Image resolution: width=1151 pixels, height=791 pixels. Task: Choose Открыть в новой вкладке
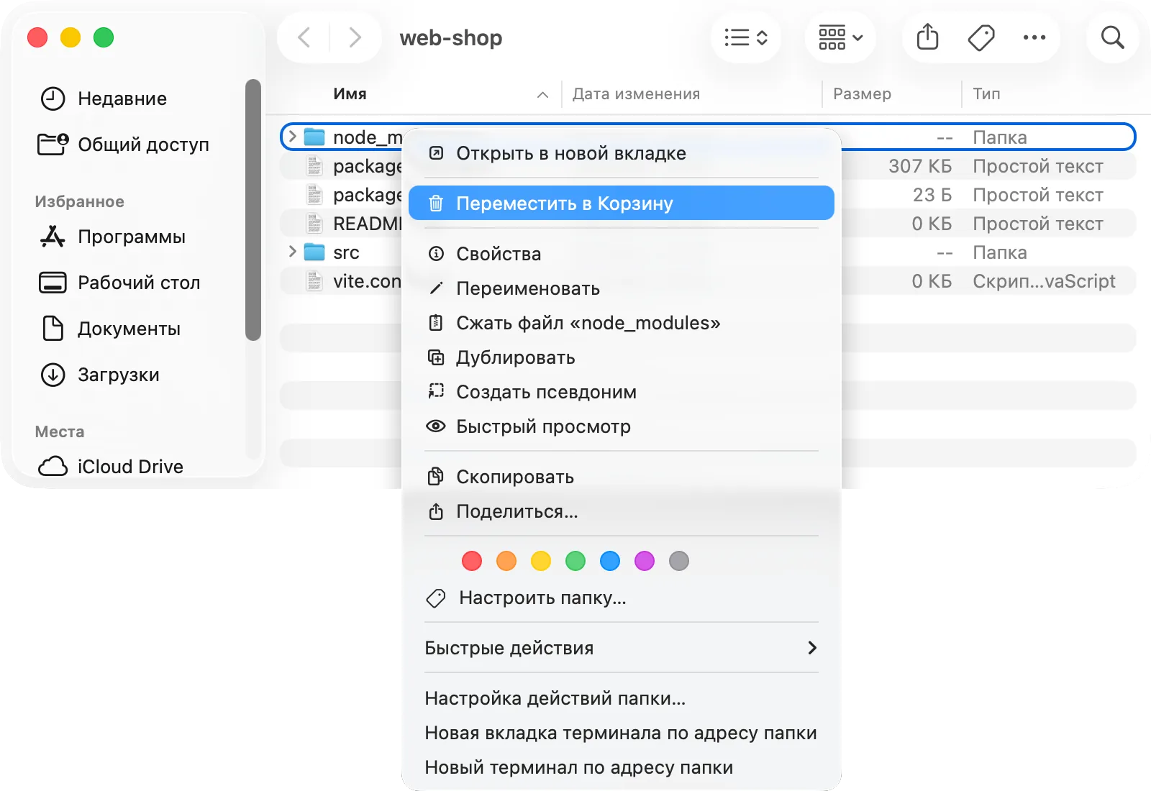coord(622,153)
